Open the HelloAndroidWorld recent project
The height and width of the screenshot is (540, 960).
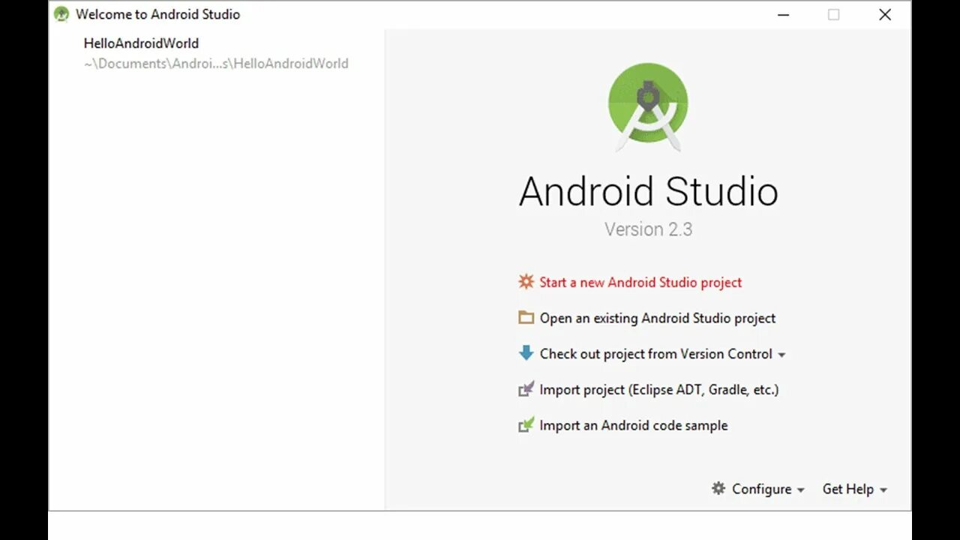(141, 43)
